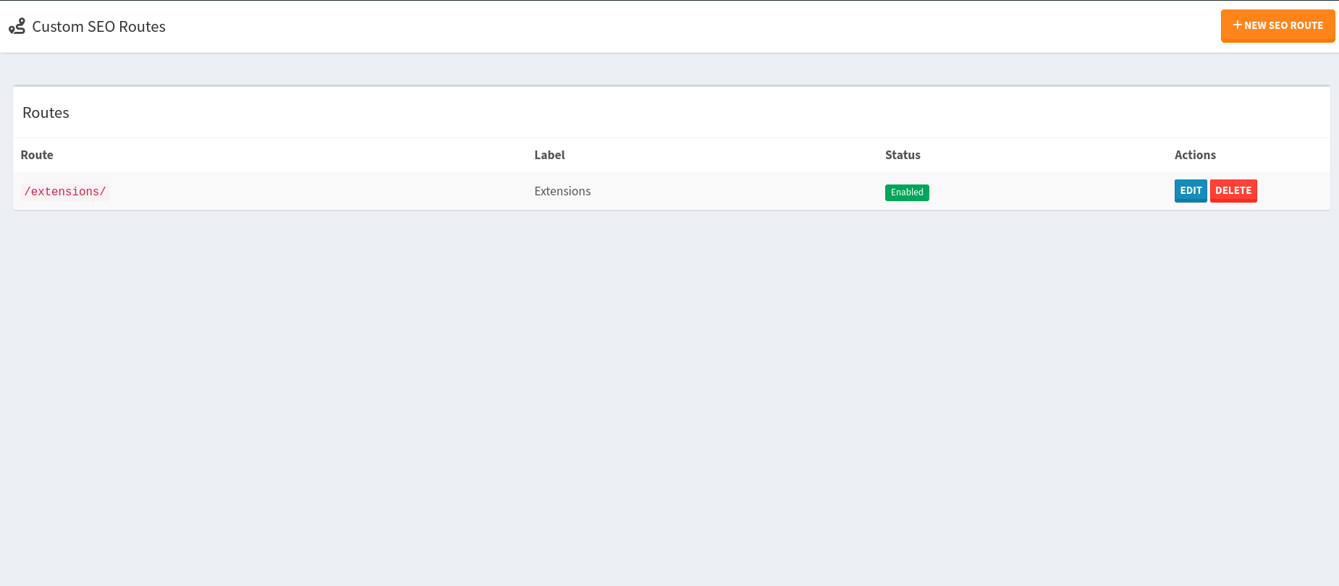Edit the /extensions/ route
This screenshot has height=586, width=1339.
1191,190
